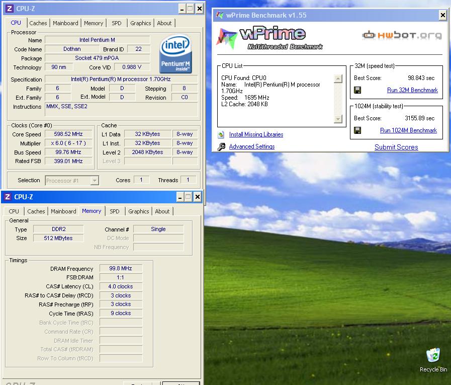The image size is (451, 385).
Task: Switch to Caches tab in top CPU-Z window
Action: [x=38, y=23]
